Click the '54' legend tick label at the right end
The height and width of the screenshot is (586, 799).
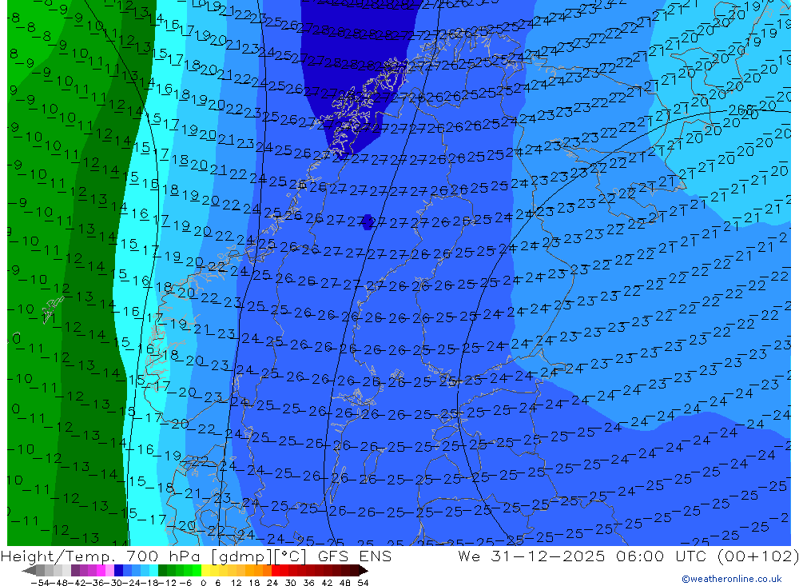point(363,583)
